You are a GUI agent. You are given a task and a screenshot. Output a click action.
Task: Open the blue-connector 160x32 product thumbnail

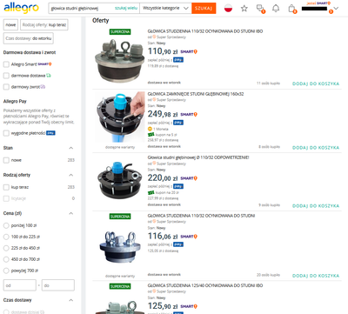[120, 117]
